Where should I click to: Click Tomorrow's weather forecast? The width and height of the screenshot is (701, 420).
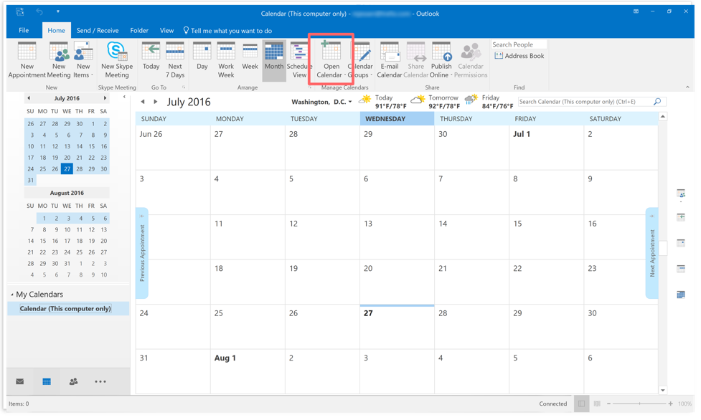436,102
